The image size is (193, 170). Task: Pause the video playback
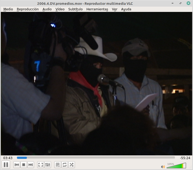[6, 165]
